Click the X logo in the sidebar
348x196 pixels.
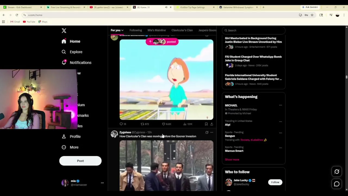tap(64, 31)
